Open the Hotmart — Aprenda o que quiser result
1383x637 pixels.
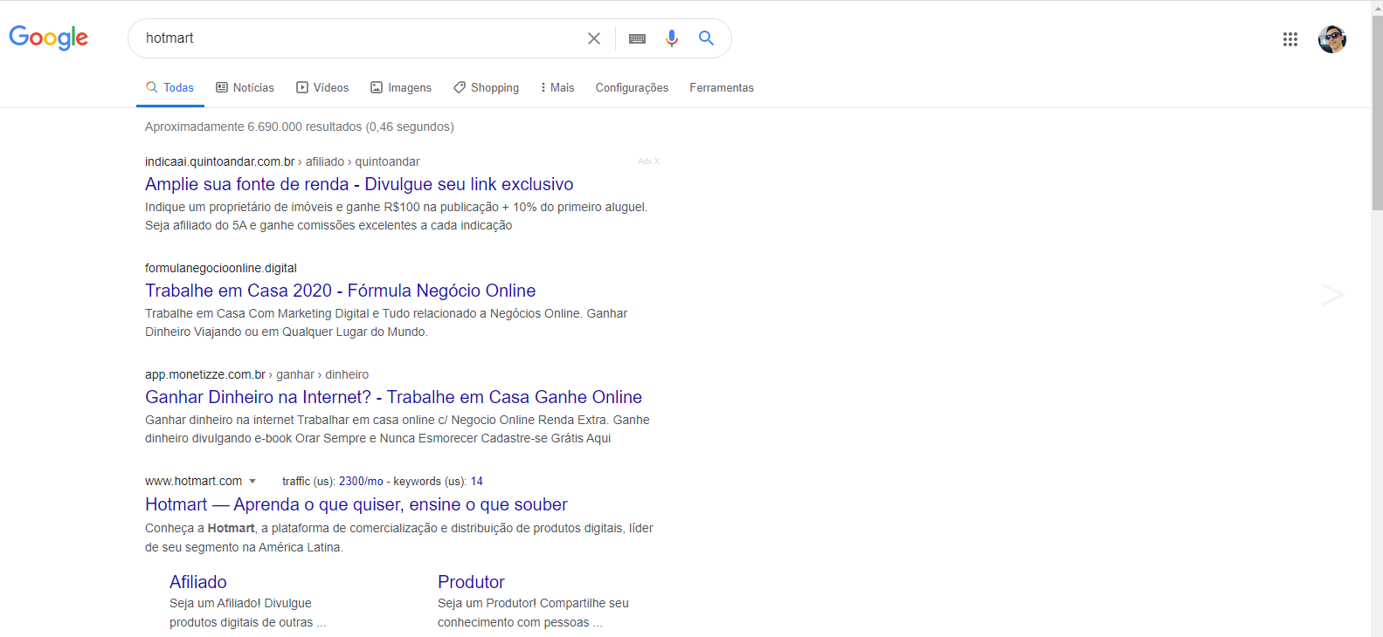point(356,504)
